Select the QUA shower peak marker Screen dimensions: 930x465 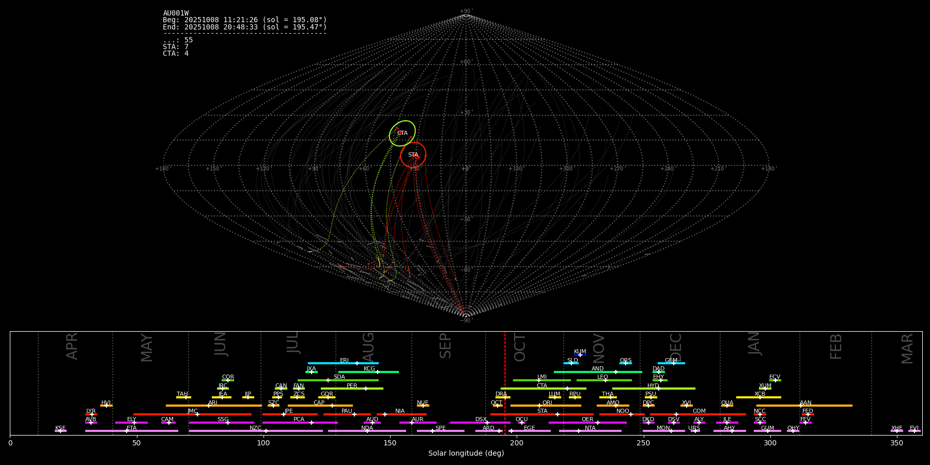click(726, 406)
